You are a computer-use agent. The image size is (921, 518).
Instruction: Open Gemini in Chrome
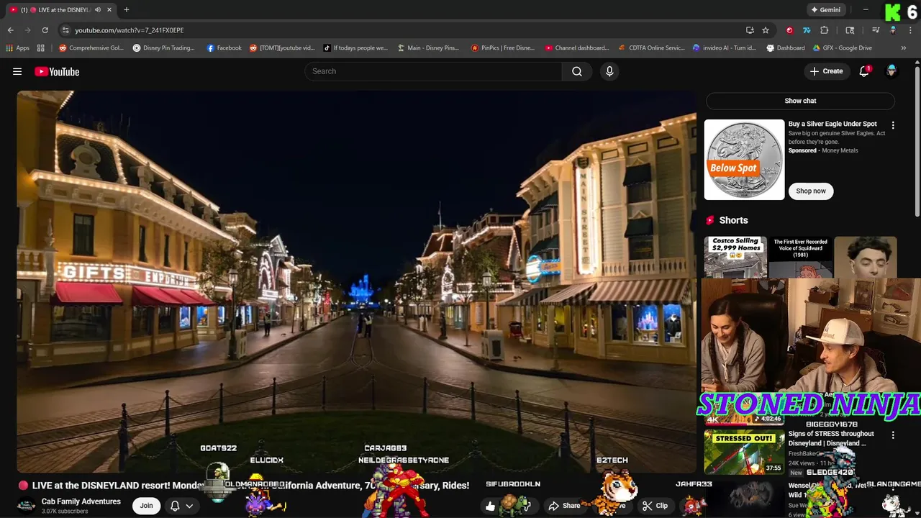(826, 10)
